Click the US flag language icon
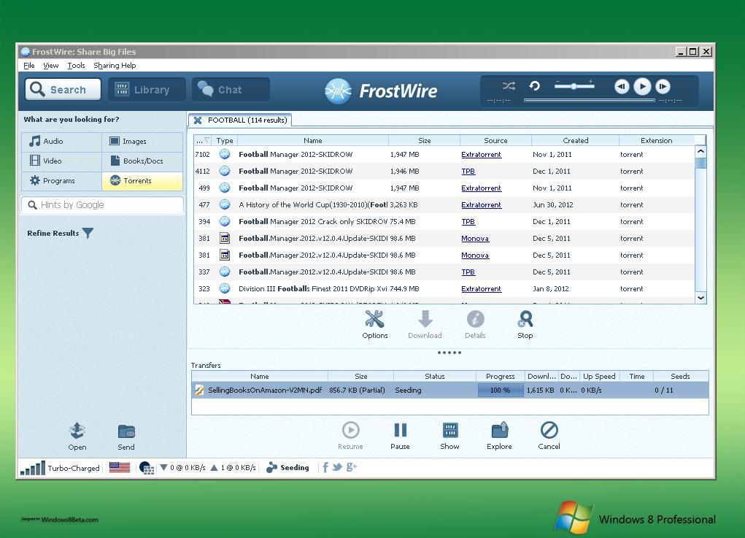 pos(119,468)
